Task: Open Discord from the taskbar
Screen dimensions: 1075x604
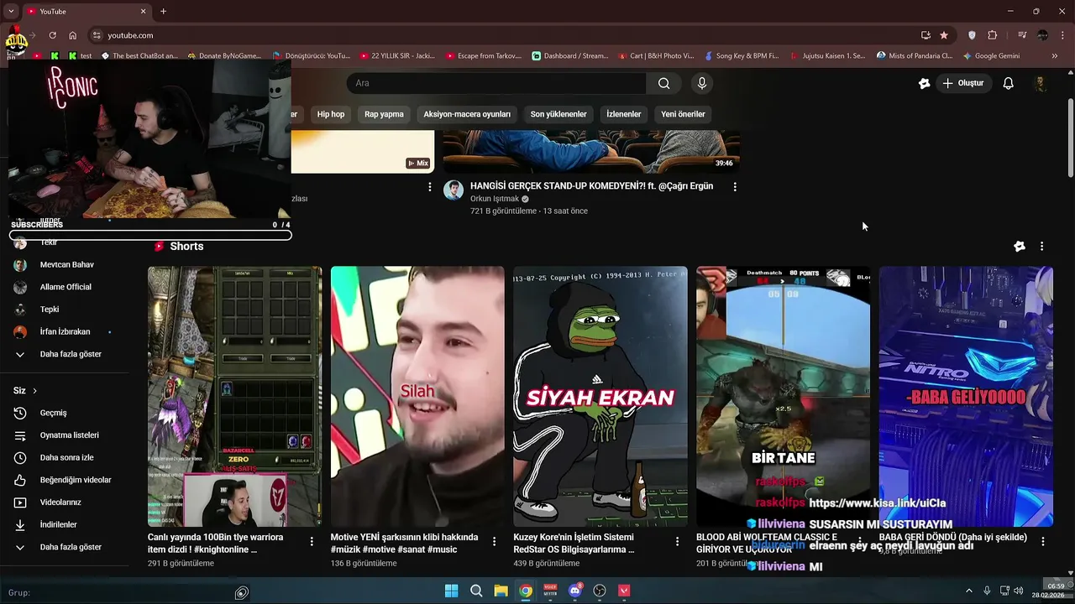Action: [x=575, y=591]
